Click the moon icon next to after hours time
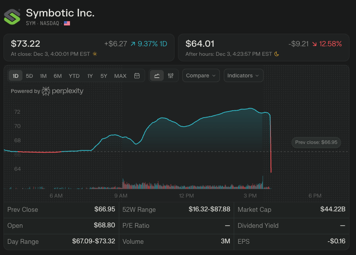 277,54
